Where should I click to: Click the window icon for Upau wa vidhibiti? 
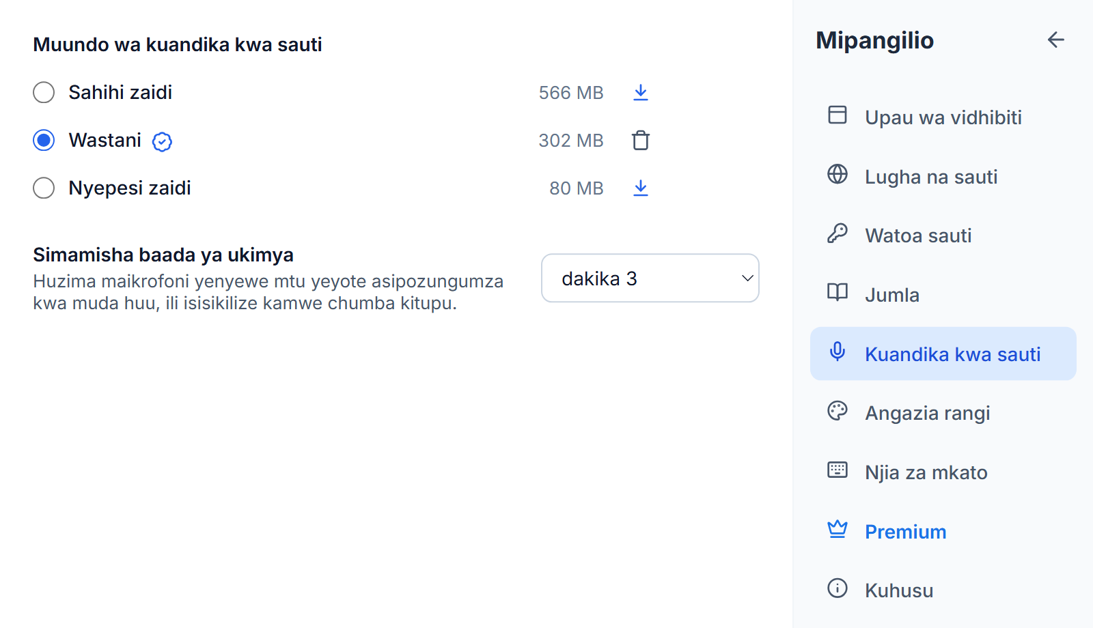click(x=837, y=115)
